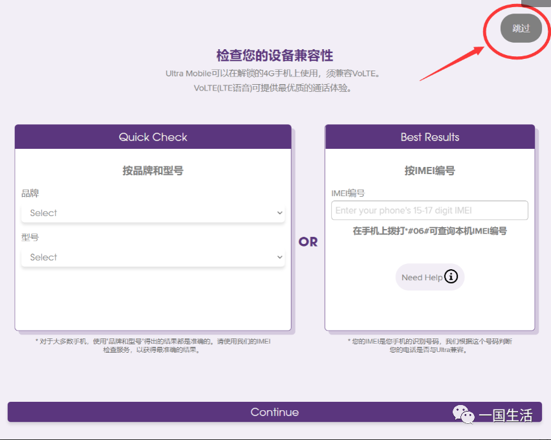Click the 品牌 field label
The height and width of the screenshot is (440, 551).
coord(30,193)
